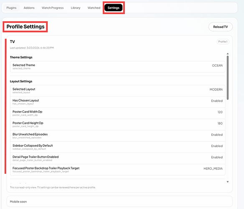Select the Poster Card Width Dp row

[118, 113]
